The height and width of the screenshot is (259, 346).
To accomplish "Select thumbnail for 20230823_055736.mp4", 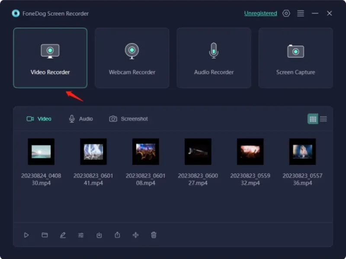I will tap(302, 152).
